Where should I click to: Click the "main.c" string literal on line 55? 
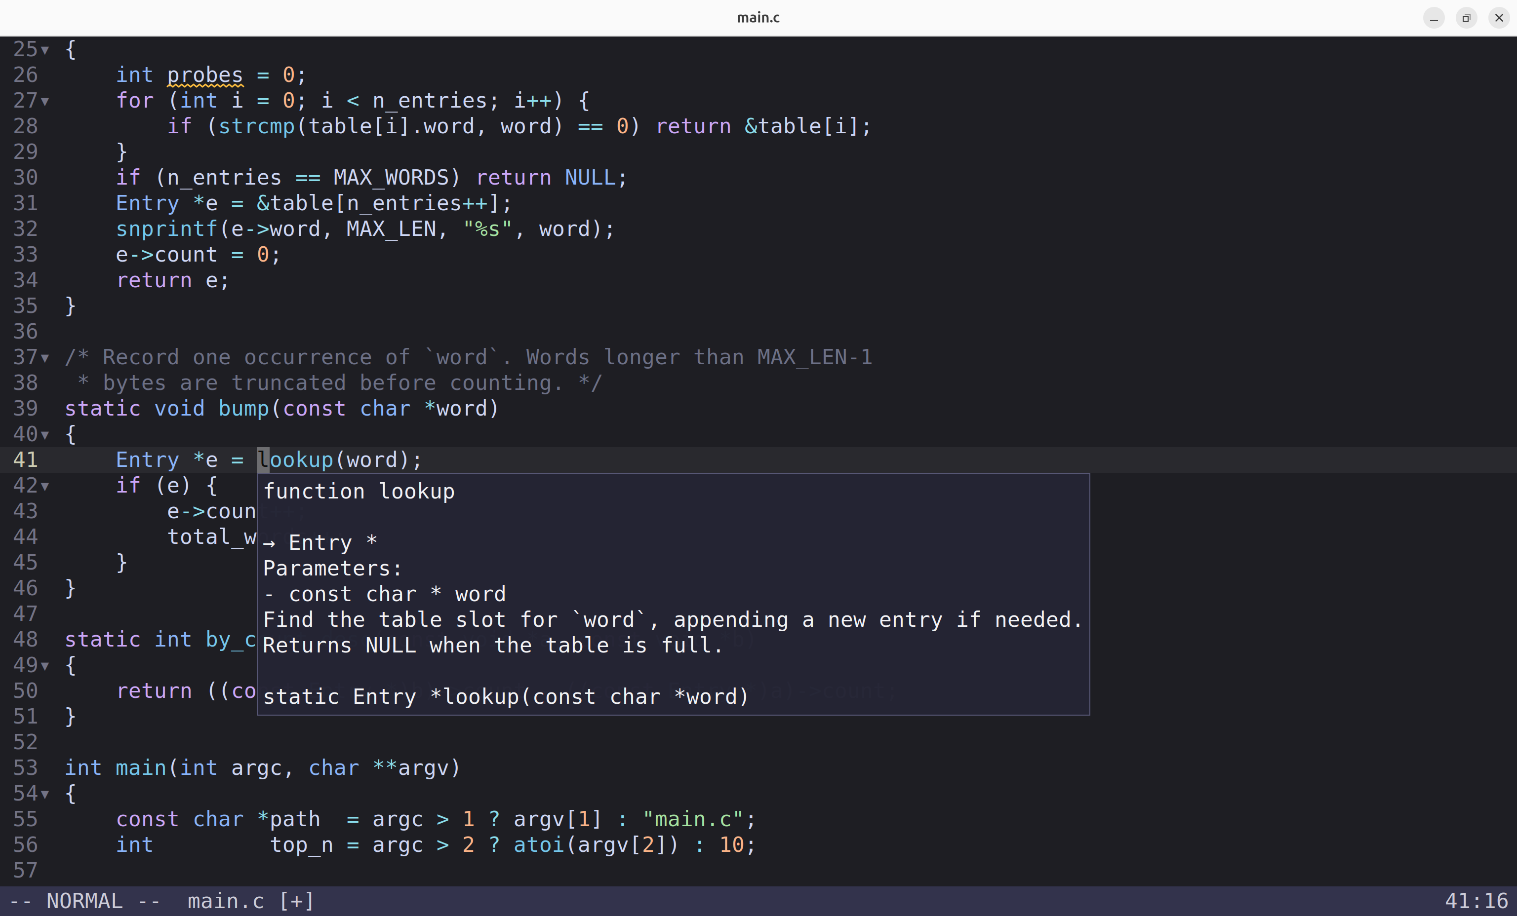click(x=693, y=819)
